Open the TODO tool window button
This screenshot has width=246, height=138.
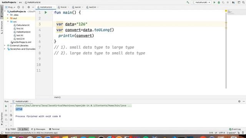[x=11, y=129]
